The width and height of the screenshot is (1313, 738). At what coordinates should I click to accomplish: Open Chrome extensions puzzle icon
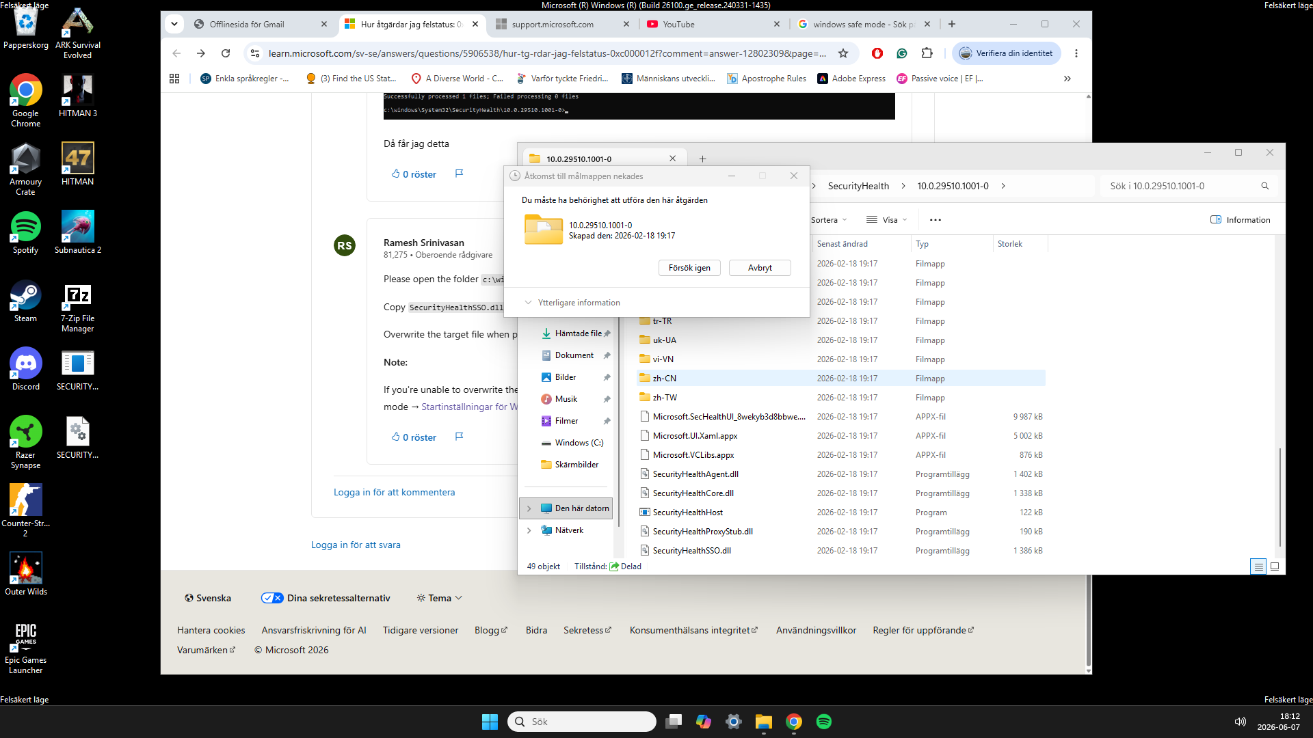pos(927,53)
